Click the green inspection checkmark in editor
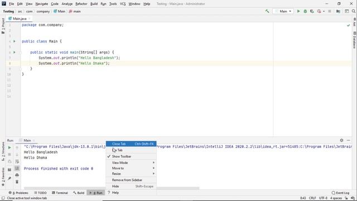Viewport: 357px width, 201px height. (x=348, y=25)
